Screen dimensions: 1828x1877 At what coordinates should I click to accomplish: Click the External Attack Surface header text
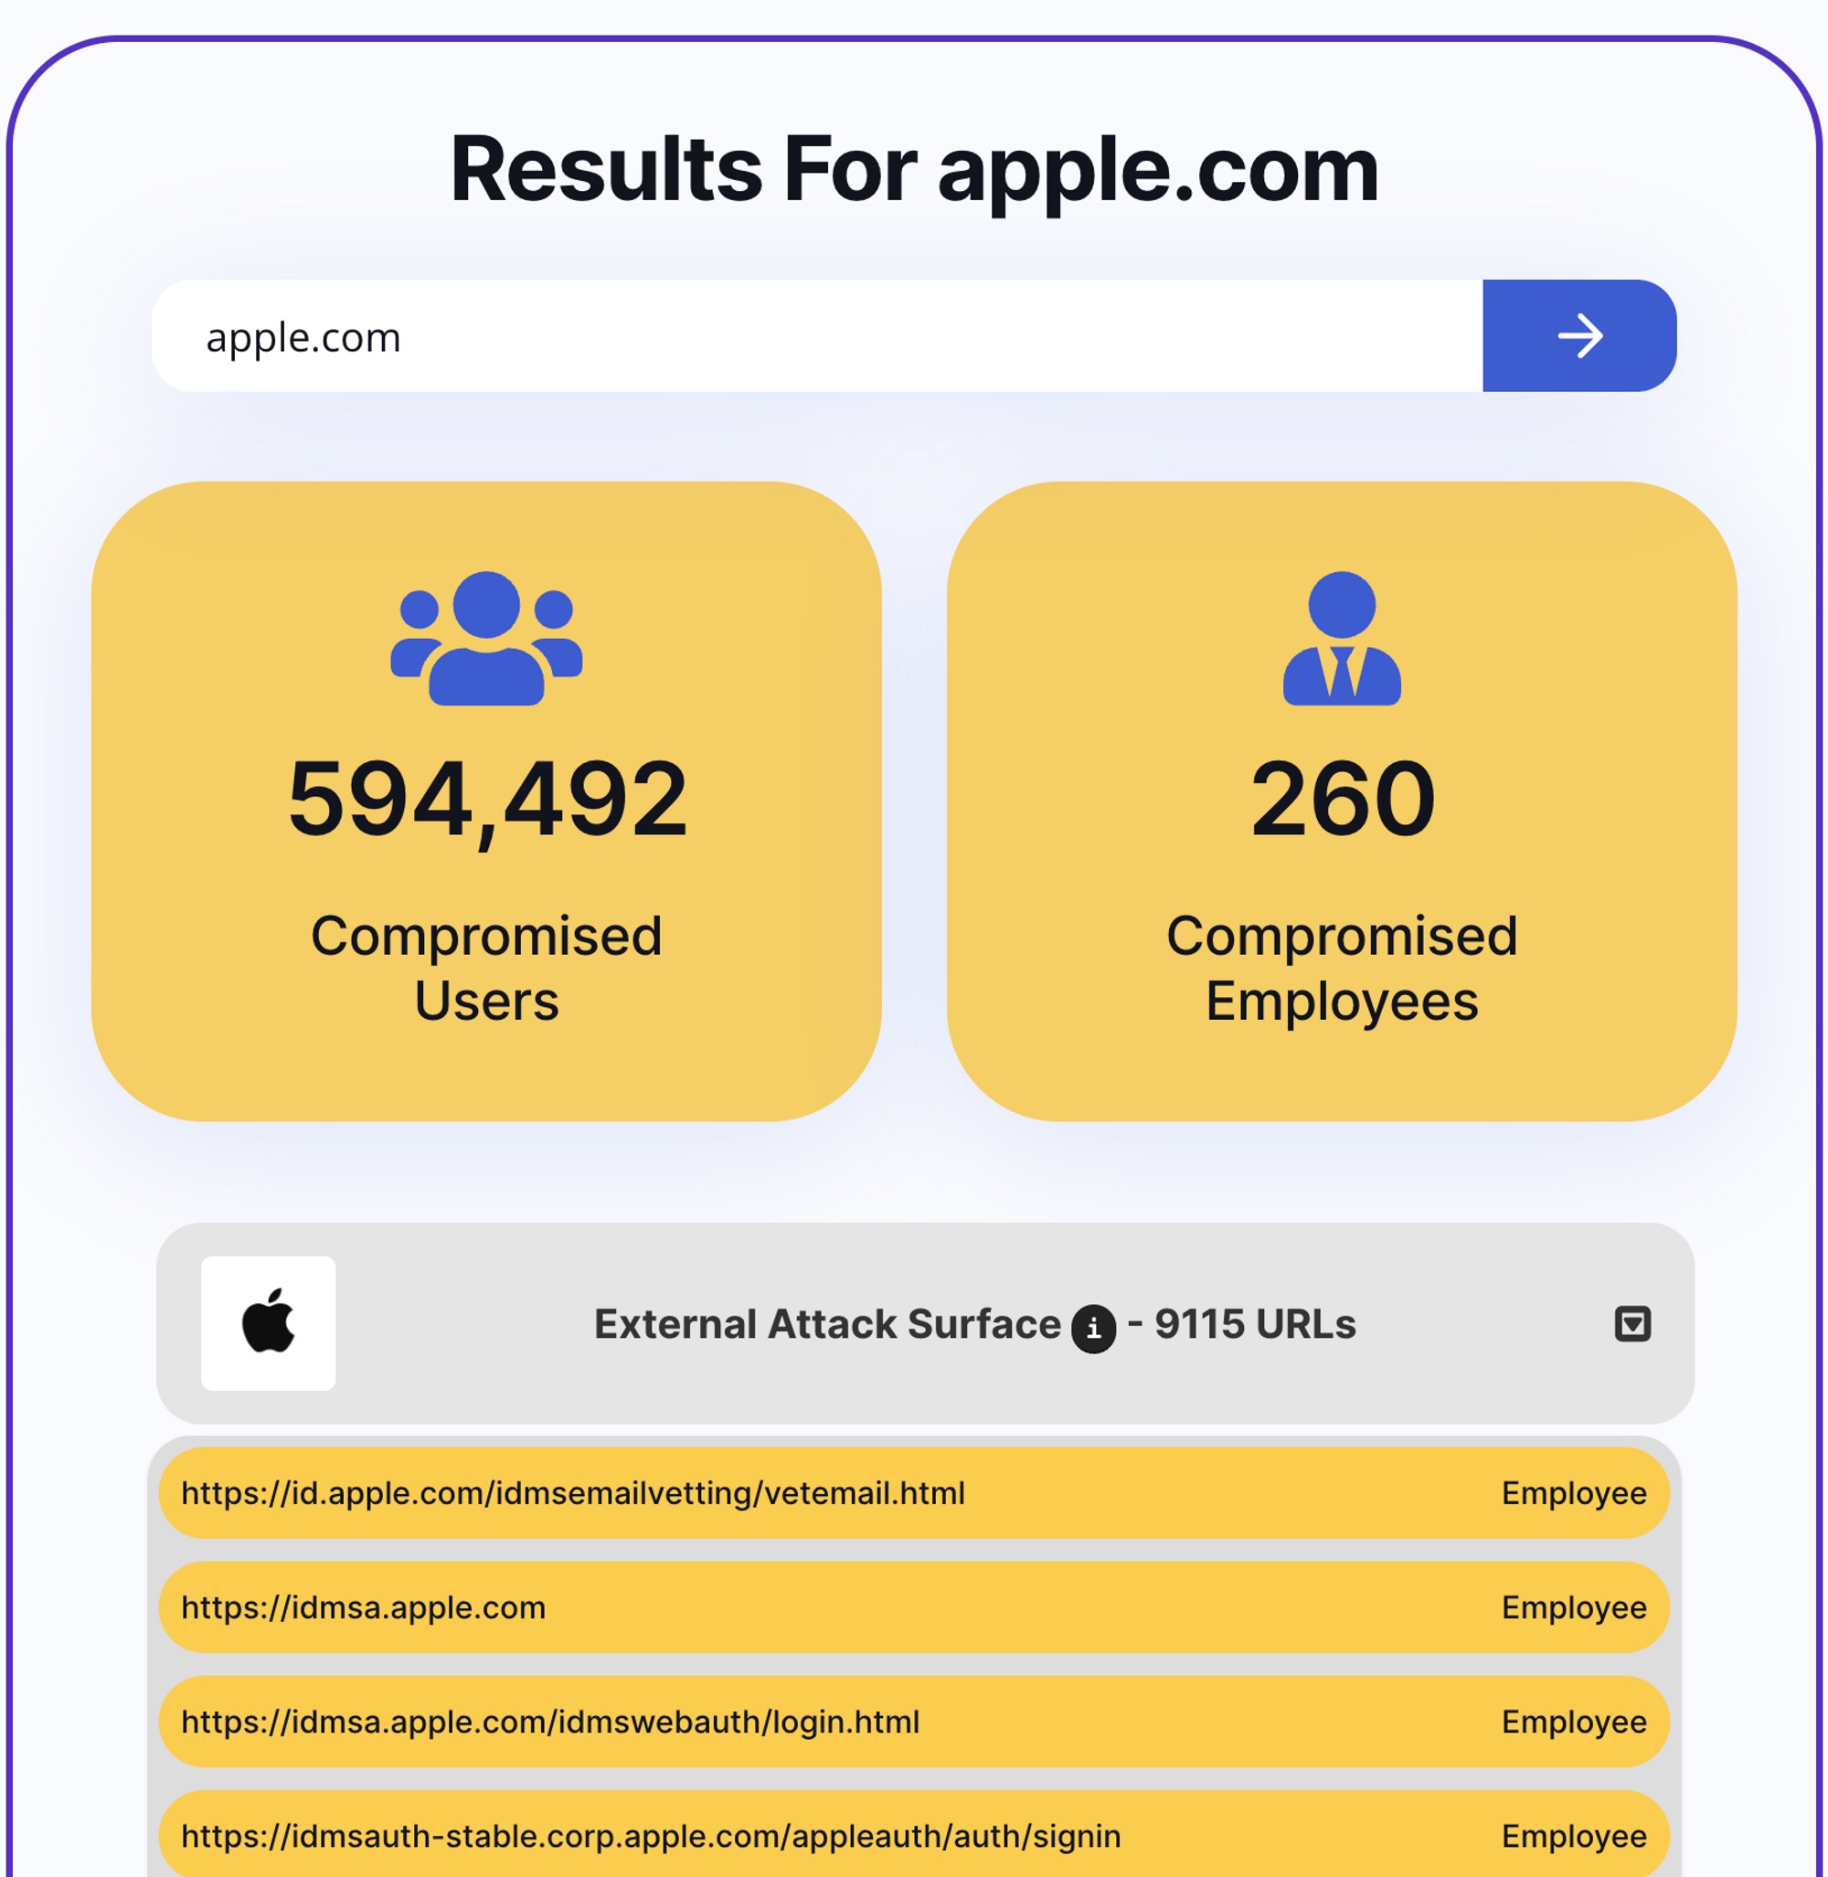(x=826, y=1324)
